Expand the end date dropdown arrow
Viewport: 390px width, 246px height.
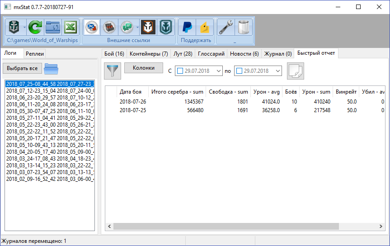coord(277,71)
